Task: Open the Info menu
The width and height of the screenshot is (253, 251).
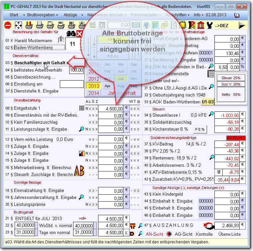Action: (197, 15)
